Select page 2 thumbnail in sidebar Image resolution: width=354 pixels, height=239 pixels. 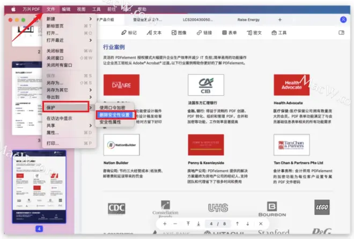click(x=27, y=36)
